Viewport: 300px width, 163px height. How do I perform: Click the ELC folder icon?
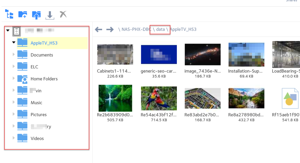pyautogui.click(x=23, y=66)
